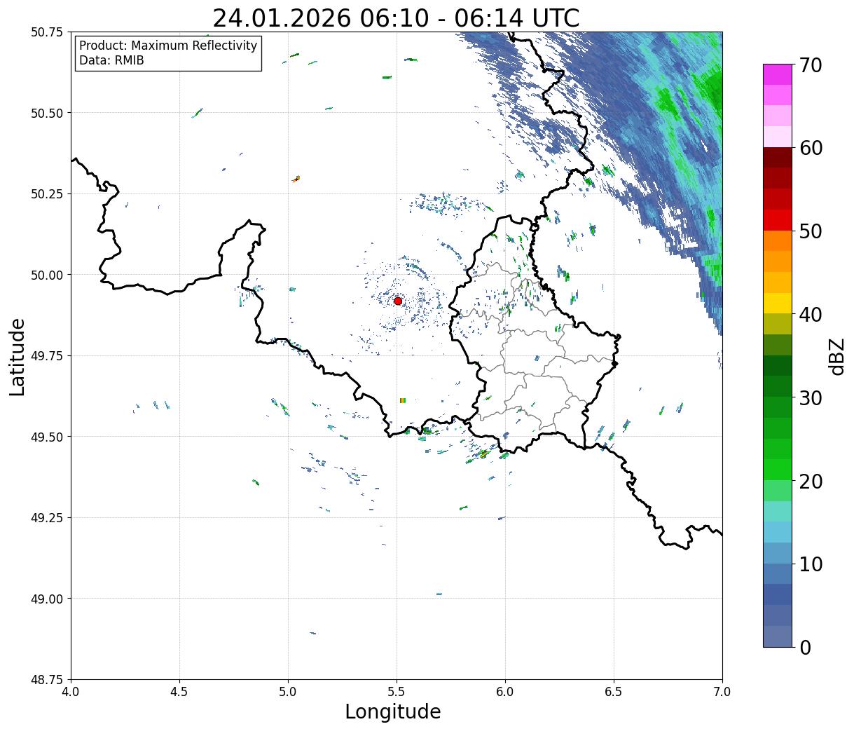The width and height of the screenshot is (854, 729).
Task: Click the longitude tick label 4.0
Action: click(x=71, y=692)
